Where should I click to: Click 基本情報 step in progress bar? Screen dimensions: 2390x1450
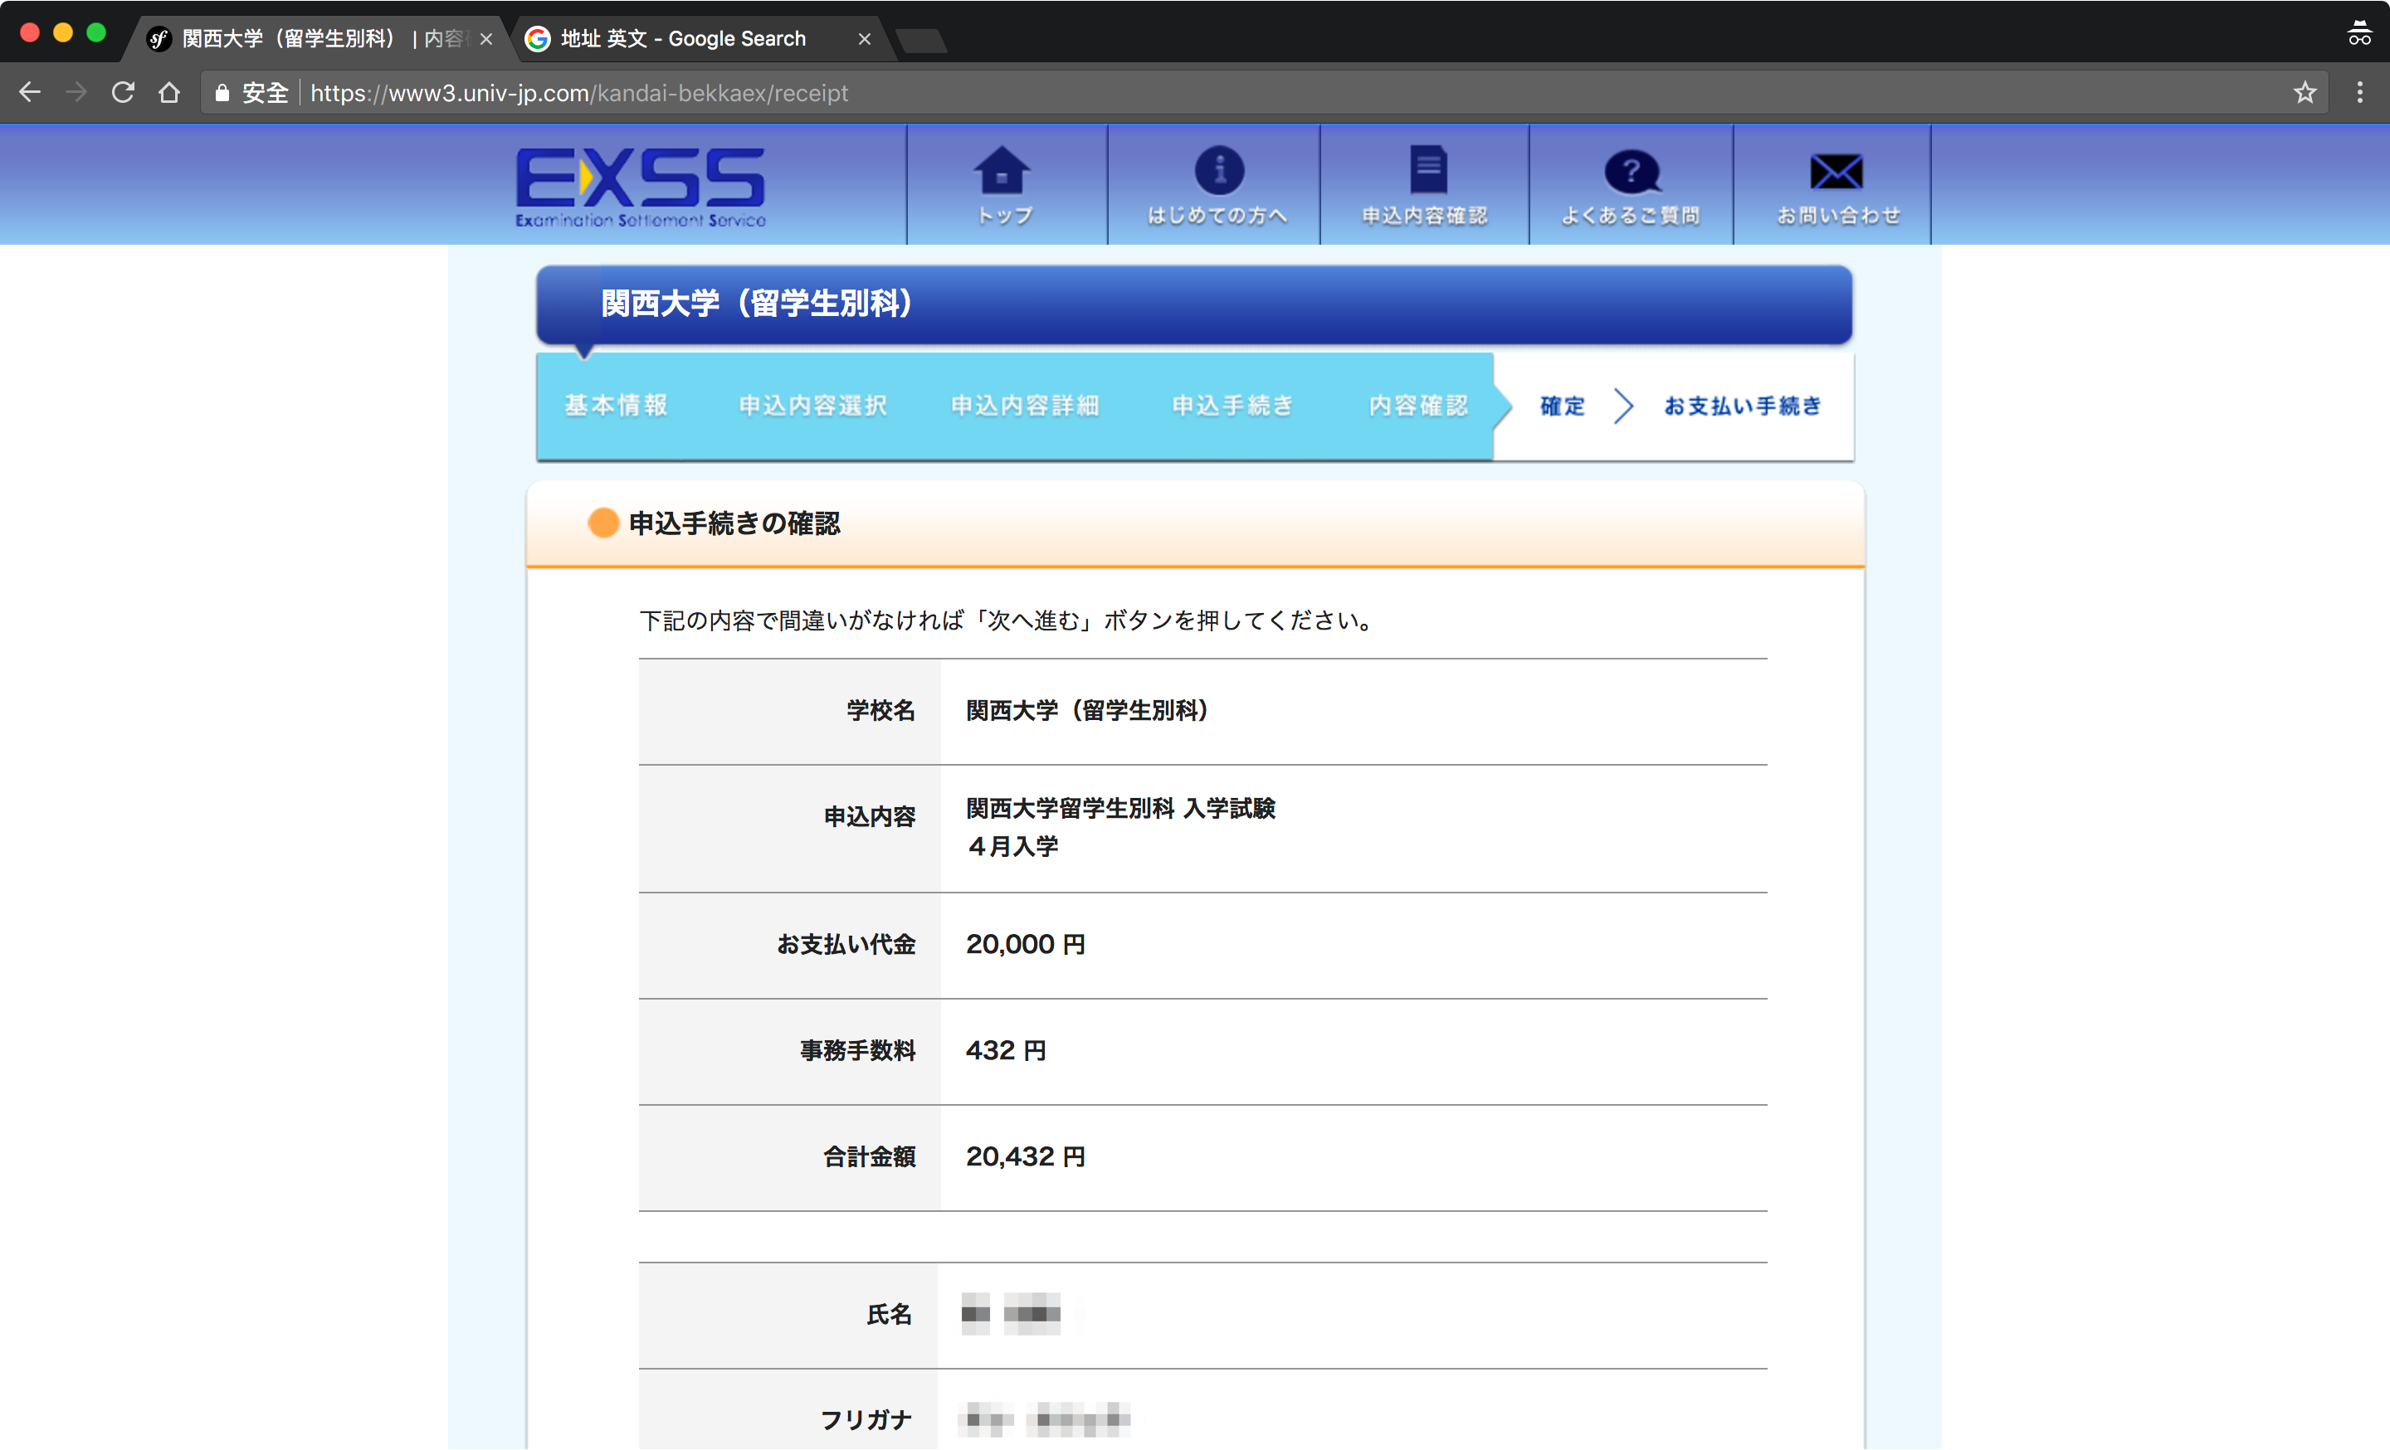click(x=616, y=405)
